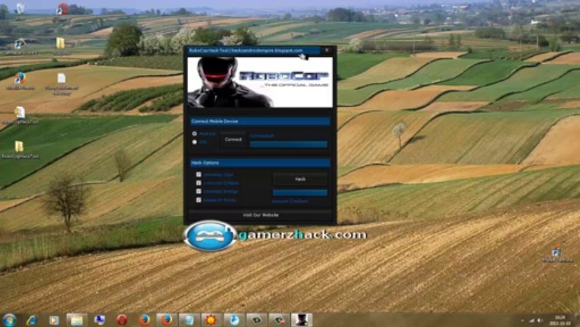The height and width of the screenshot is (327, 580).
Task: Click the RoboCop official game banner image
Action: pos(260,82)
